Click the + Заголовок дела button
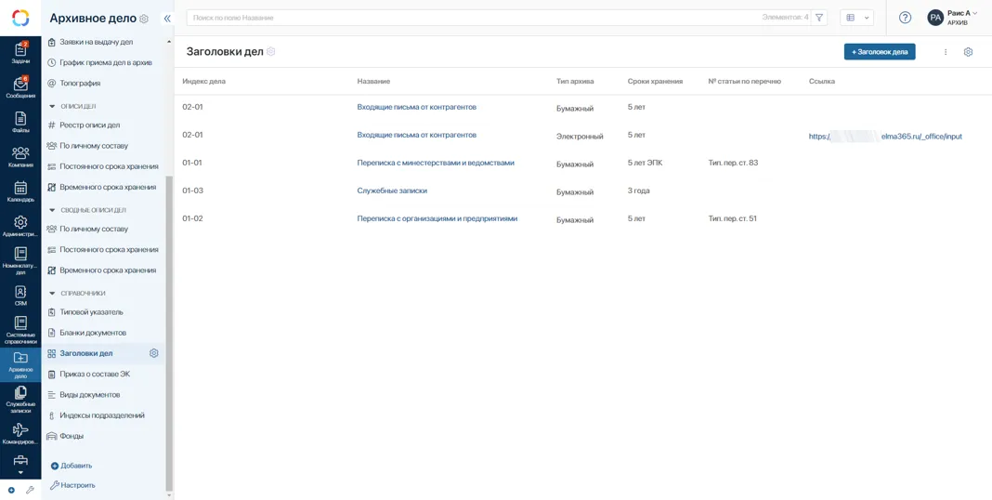The height and width of the screenshot is (500, 992). pyautogui.click(x=879, y=52)
